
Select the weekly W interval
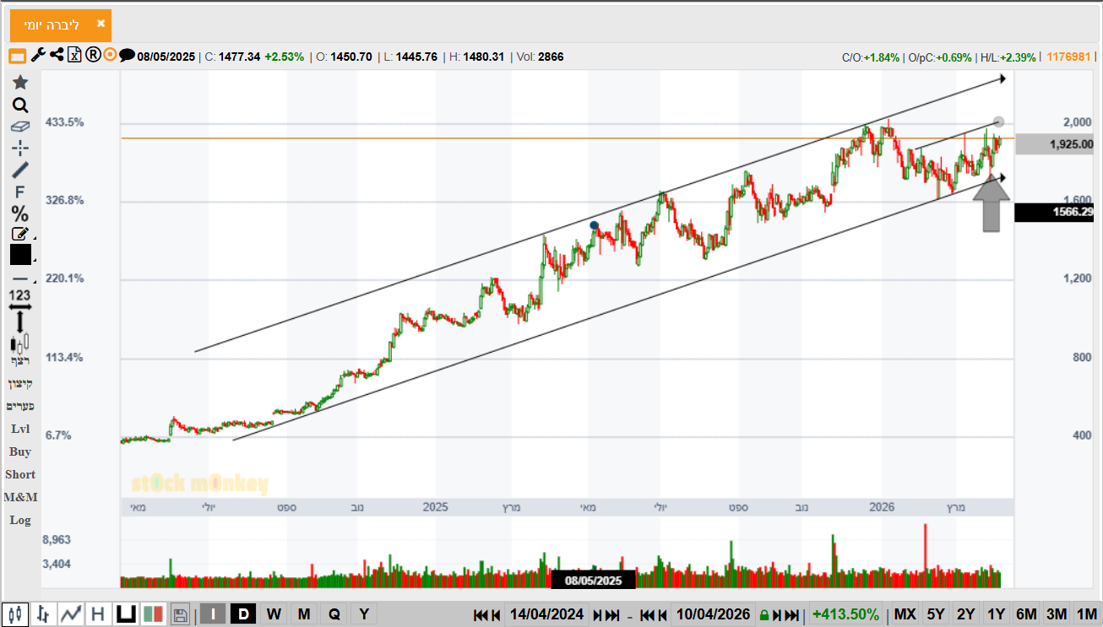point(274,613)
